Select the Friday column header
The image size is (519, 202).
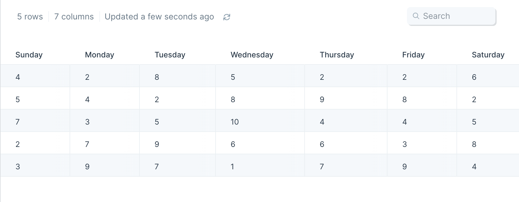click(413, 55)
